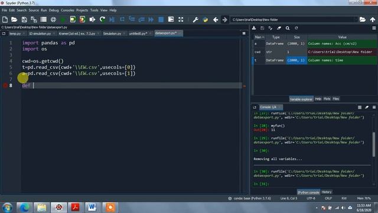Click the debug step return icon
The image size is (378, 213).
tap(141, 20)
